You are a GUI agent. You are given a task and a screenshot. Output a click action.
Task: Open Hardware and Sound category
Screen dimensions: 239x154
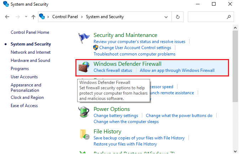coord(30,60)
